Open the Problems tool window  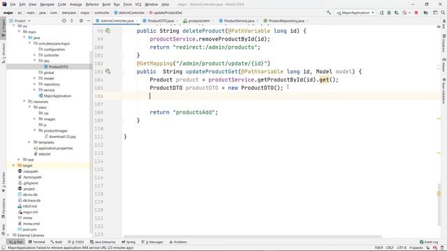[x=178, y=242]
